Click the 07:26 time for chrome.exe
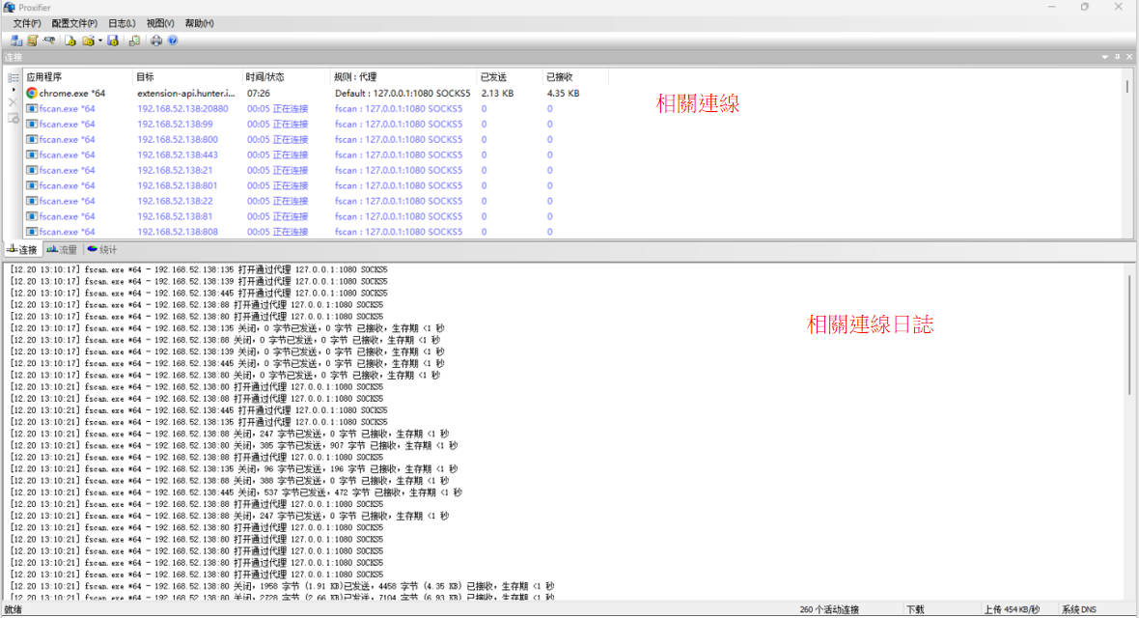This screenshot has width=1139, height=618. (x=258, y=93)
